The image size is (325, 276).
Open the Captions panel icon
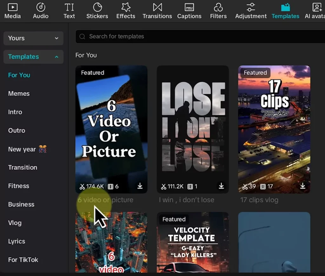pyautogui.click(x=189, y=7)
